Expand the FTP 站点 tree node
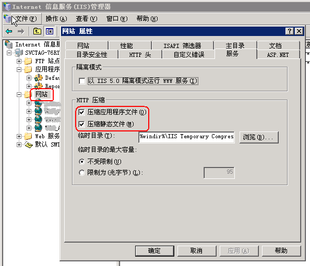 click(x=19, y=61)
